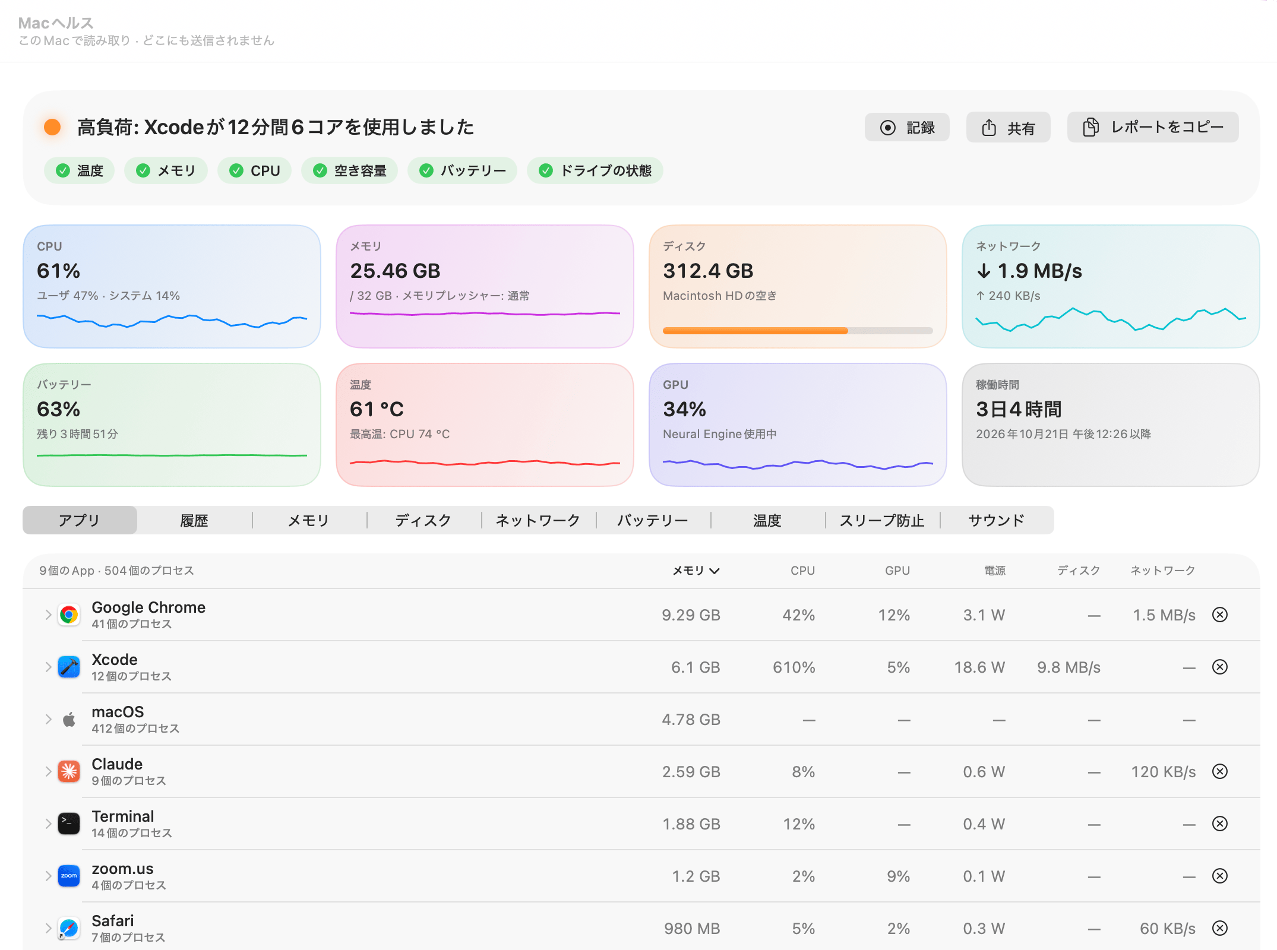Expand the Terminal process row
Screen dimensions: 1277x950
[x=48, y=824]
